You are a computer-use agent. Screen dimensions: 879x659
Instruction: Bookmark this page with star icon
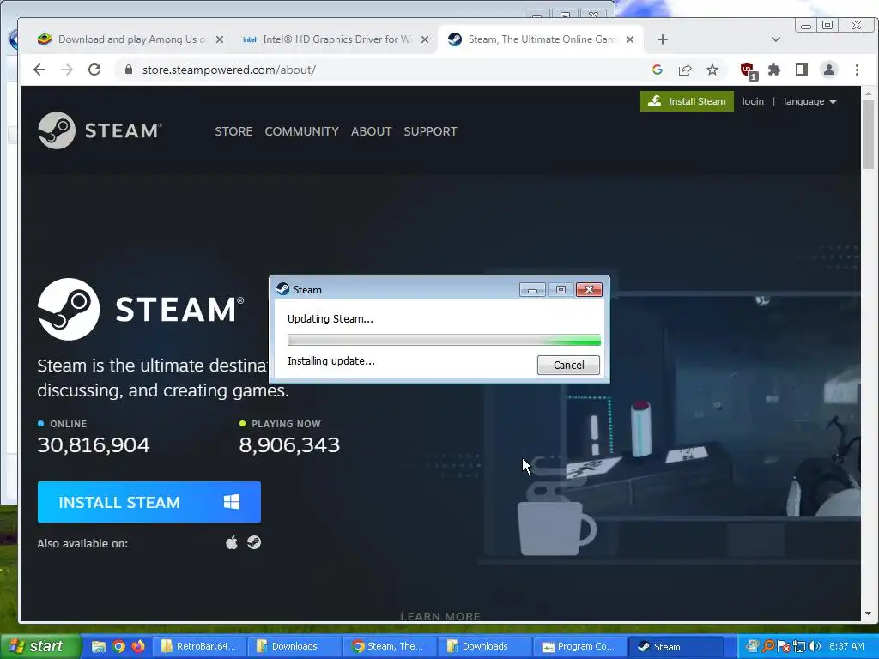tap(712, 70)
